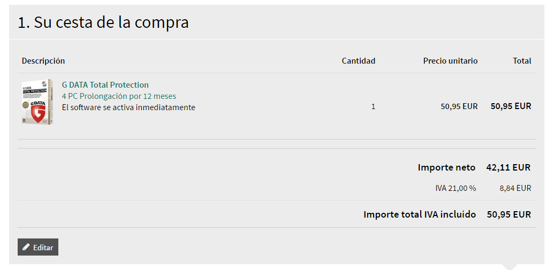The height and width of the screenshot is (270, 554).
Task: Open the G DATA Total Protection link
Action: pos(105,84)
